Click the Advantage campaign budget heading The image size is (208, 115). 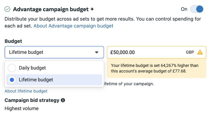point(51,9)
